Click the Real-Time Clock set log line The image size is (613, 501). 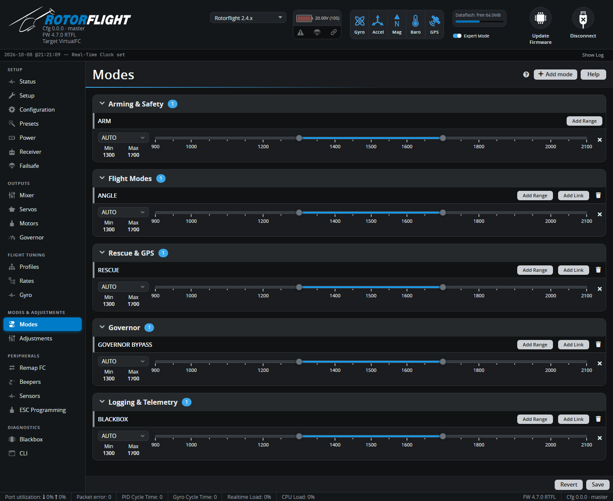(x=65, y=55)
